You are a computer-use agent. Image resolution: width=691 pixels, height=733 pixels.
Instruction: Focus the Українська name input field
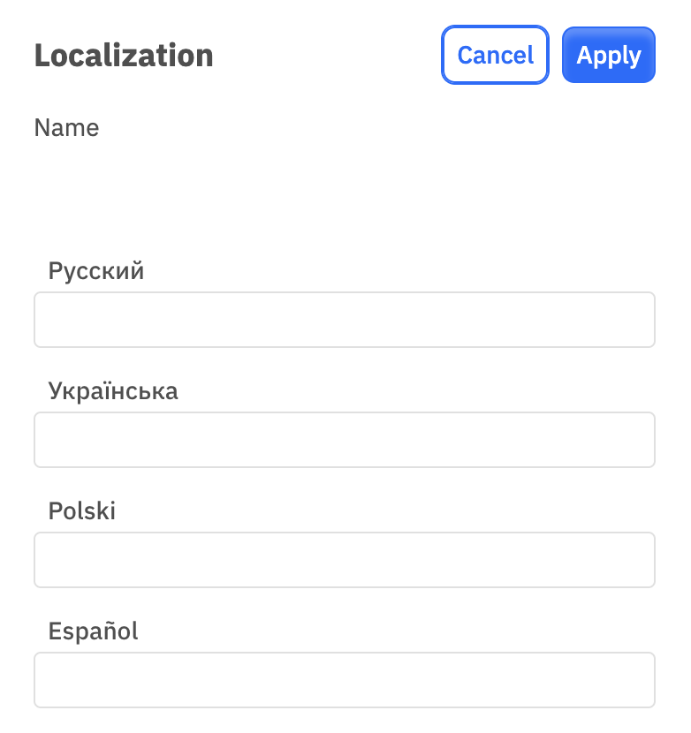(x=345, y=440)
